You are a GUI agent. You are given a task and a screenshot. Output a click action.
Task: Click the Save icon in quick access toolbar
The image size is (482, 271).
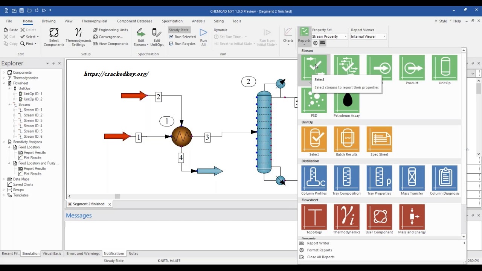[21, 11]
